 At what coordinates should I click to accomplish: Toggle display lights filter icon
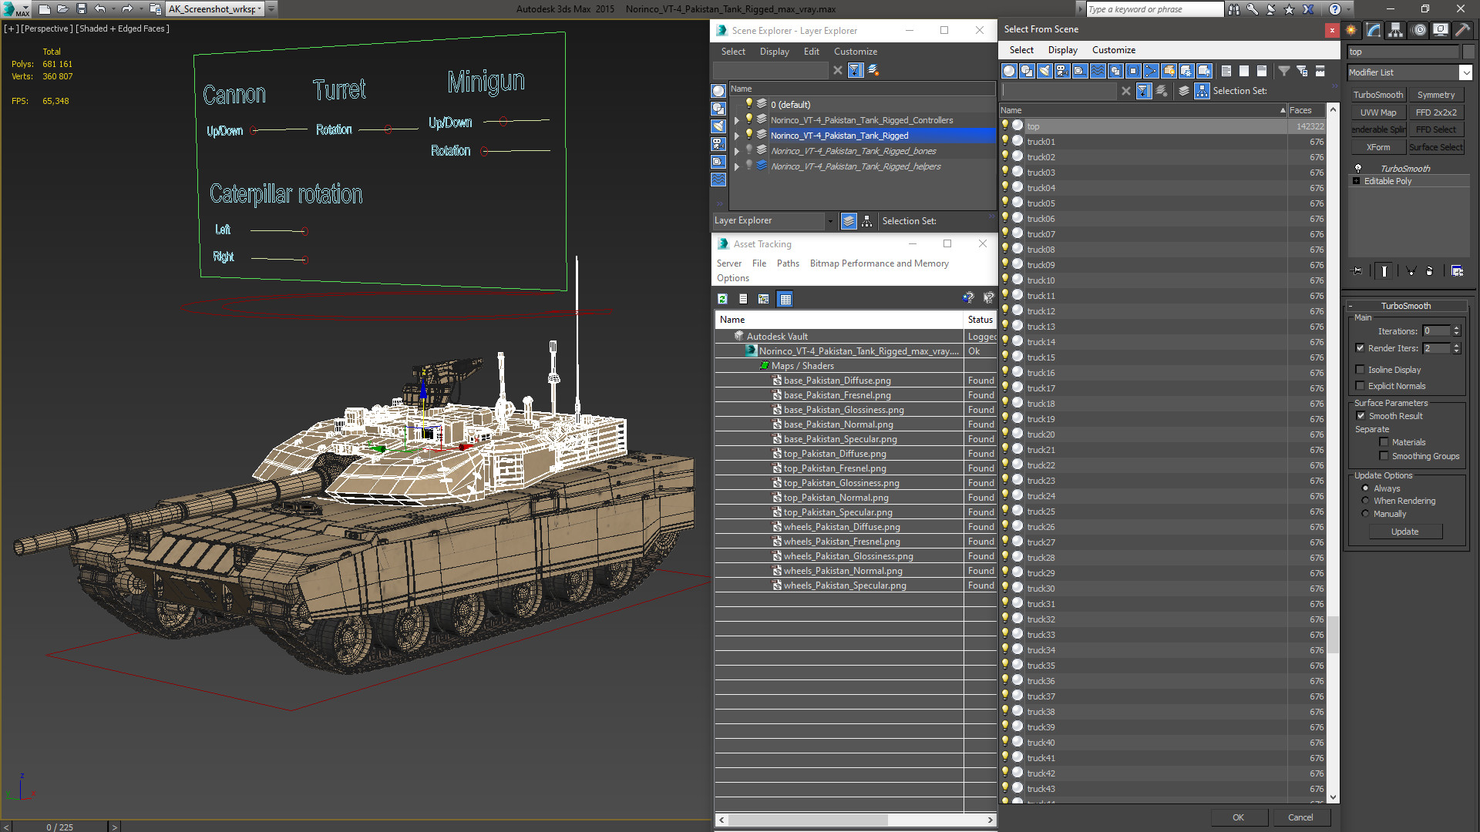1044,71
